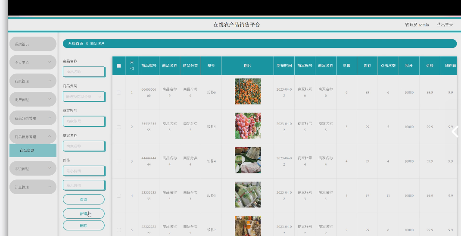Click product number 4444444444 cell
The height and width of the screenshot is (236, 461).
tap(149, 161)
